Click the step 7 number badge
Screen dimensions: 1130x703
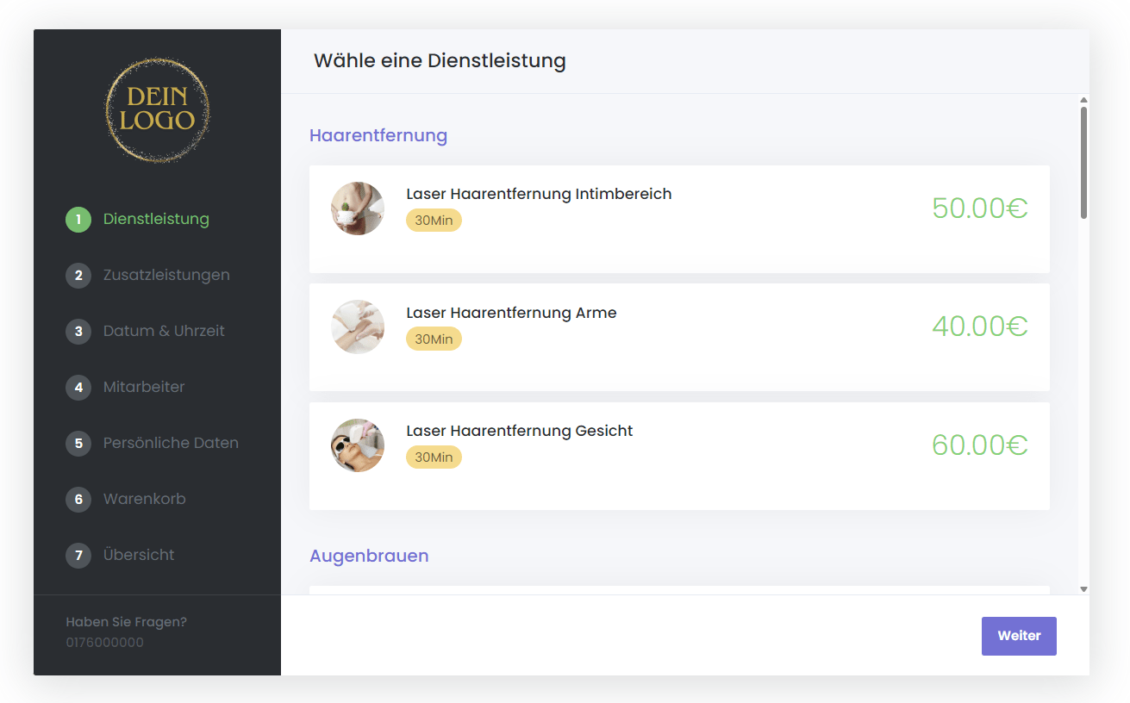[x=78, y=556]
